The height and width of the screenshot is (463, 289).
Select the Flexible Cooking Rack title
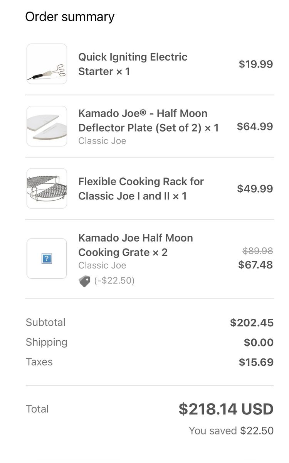pos(141,189)
